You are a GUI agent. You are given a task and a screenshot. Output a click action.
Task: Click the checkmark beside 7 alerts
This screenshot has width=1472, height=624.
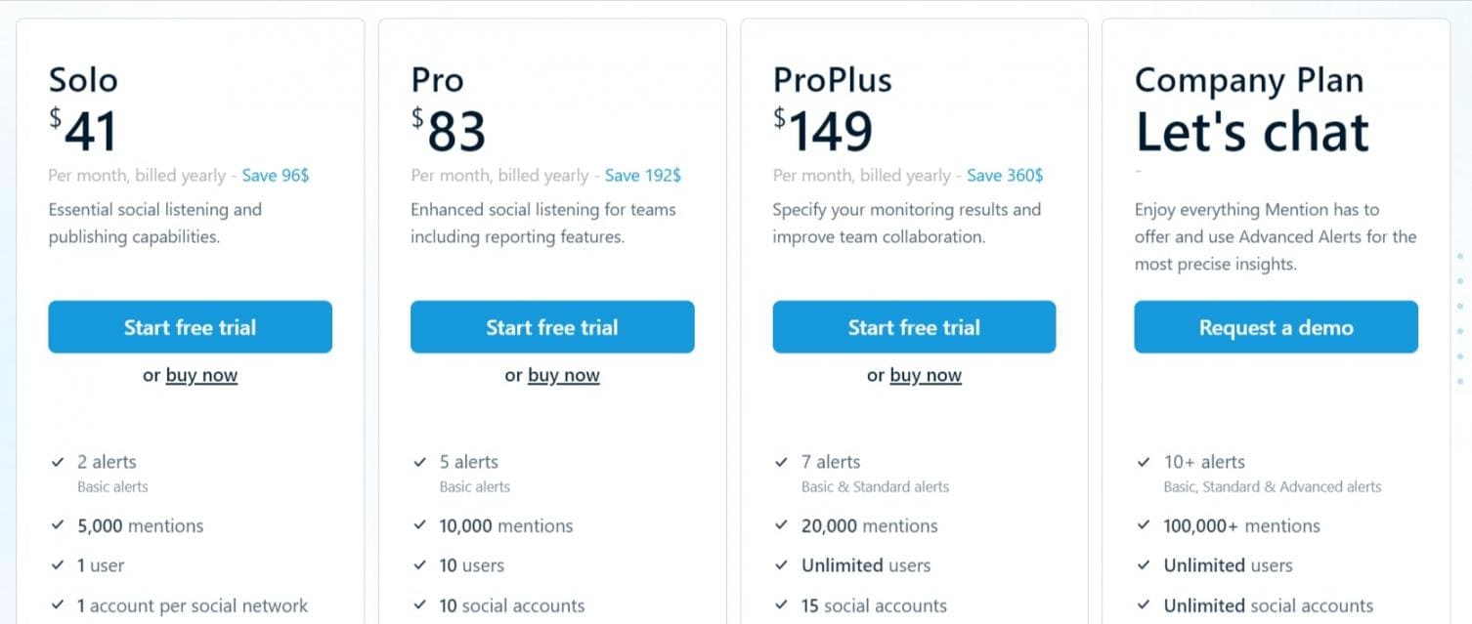pyautogui.click(x=781, y=462)
